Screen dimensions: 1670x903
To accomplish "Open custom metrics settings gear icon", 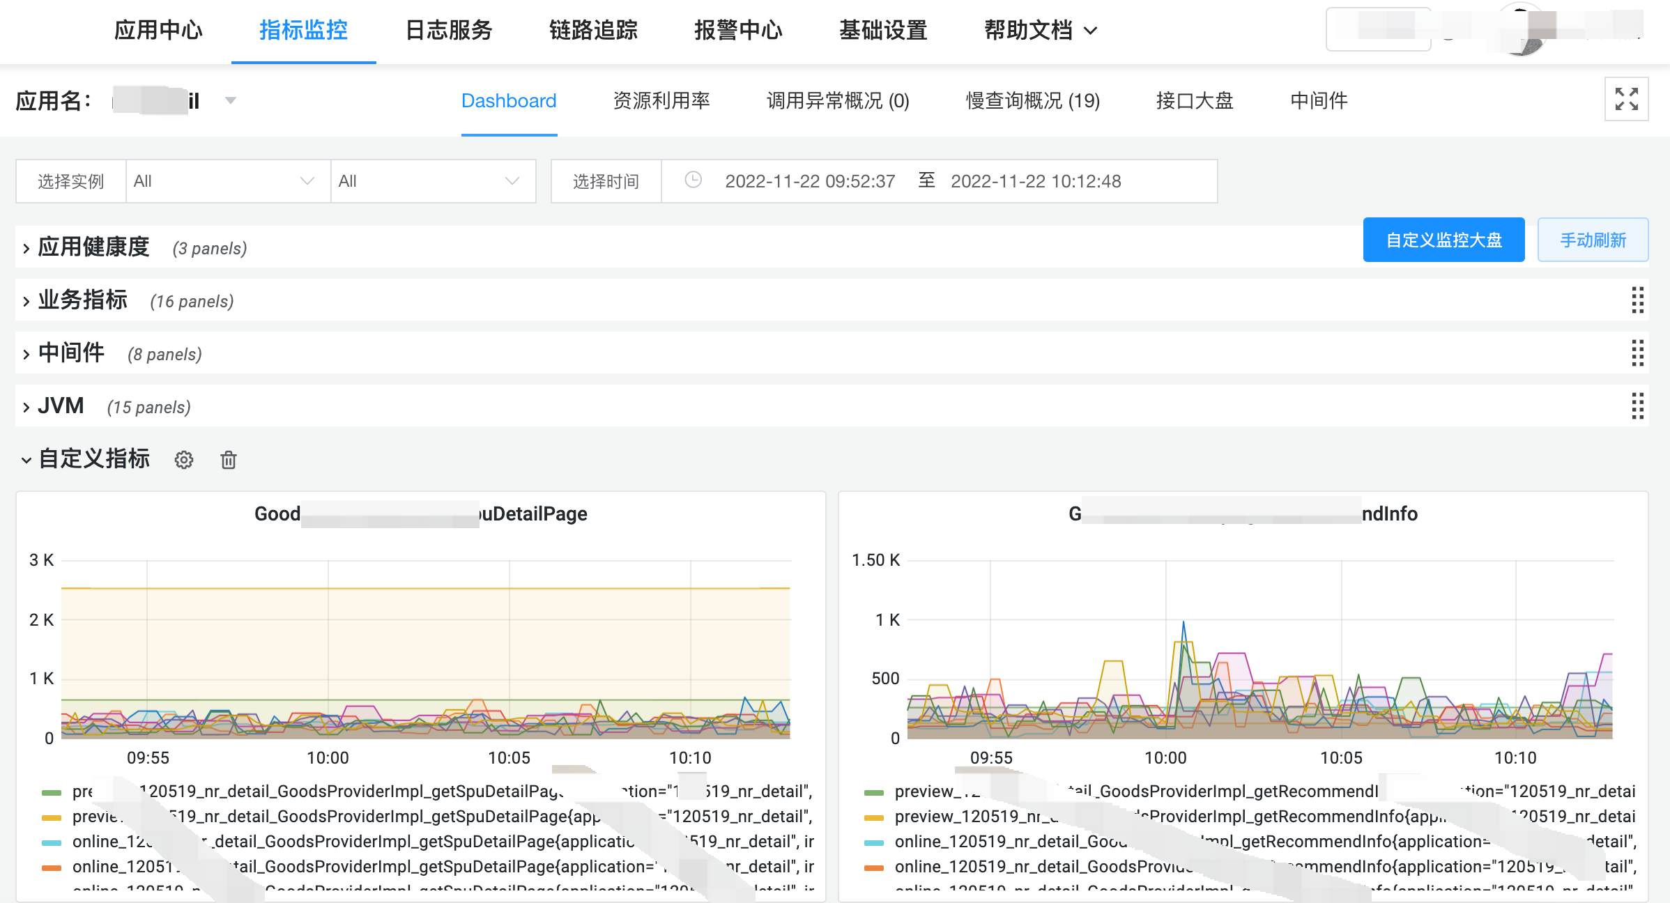I will point(184,460).
